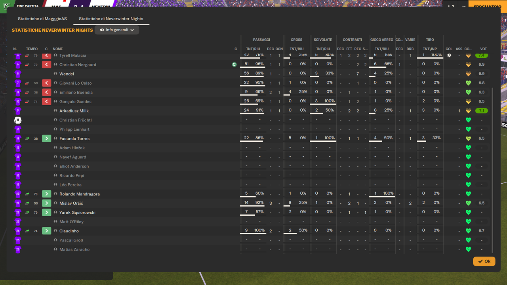This screenshot has width=507, height=285.
Task: Click substituted-off arrow for Christian Nørgaard
Action: click(x=47, y=65)
